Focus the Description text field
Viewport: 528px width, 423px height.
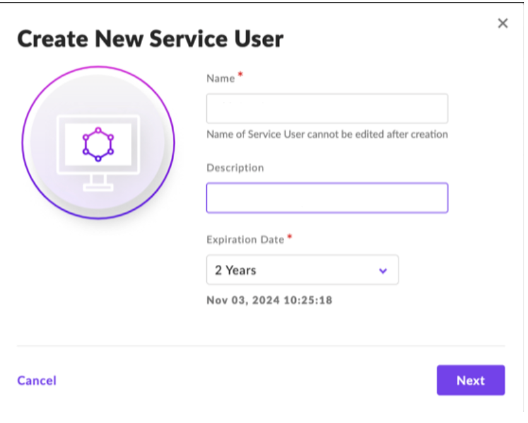(327, 198)
